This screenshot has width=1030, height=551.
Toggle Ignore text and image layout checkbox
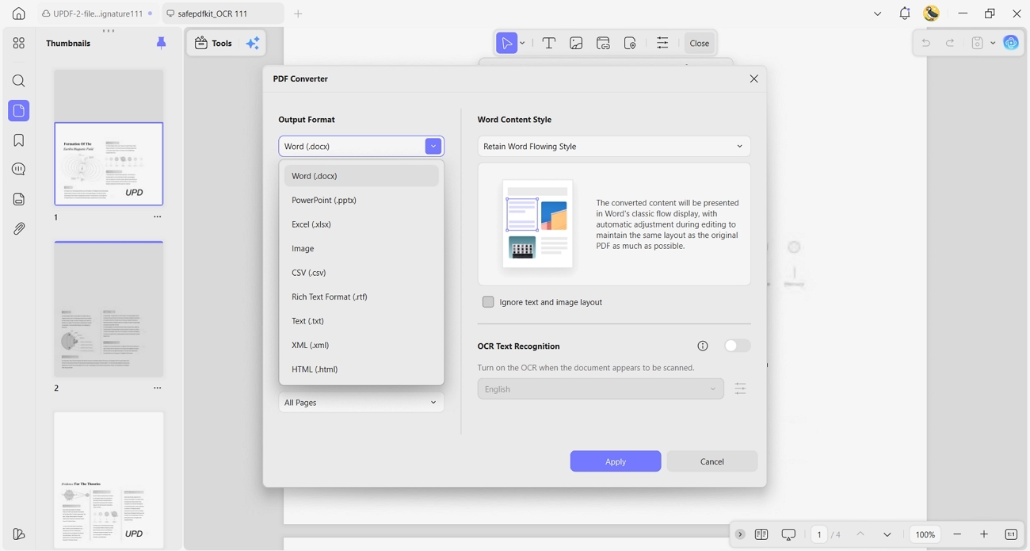tap(488, 302)
